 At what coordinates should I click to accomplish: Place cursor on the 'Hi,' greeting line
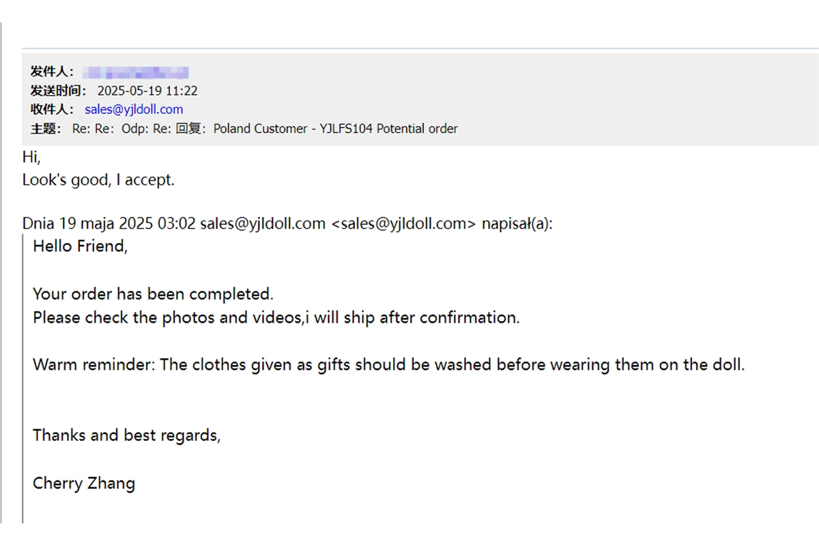click(x=31, y=157)
